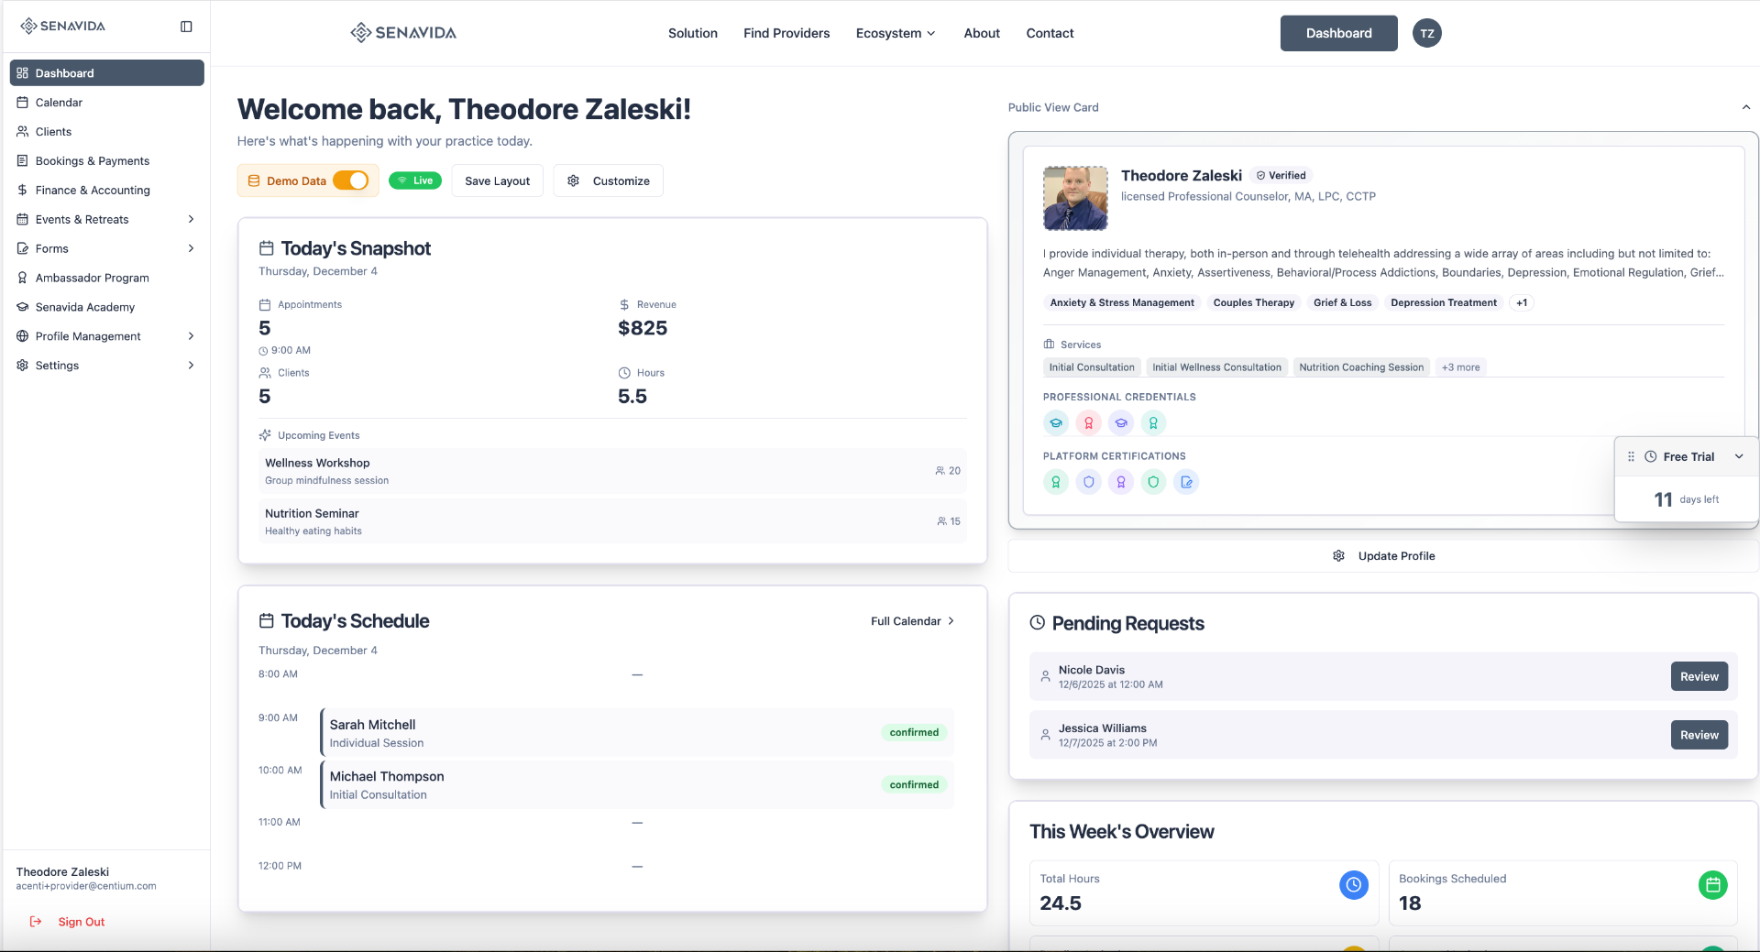Expand the Free Trial widget dropdown
Image resolution: width=1760 pixels, height=952 pixels.
[1739, 455]
